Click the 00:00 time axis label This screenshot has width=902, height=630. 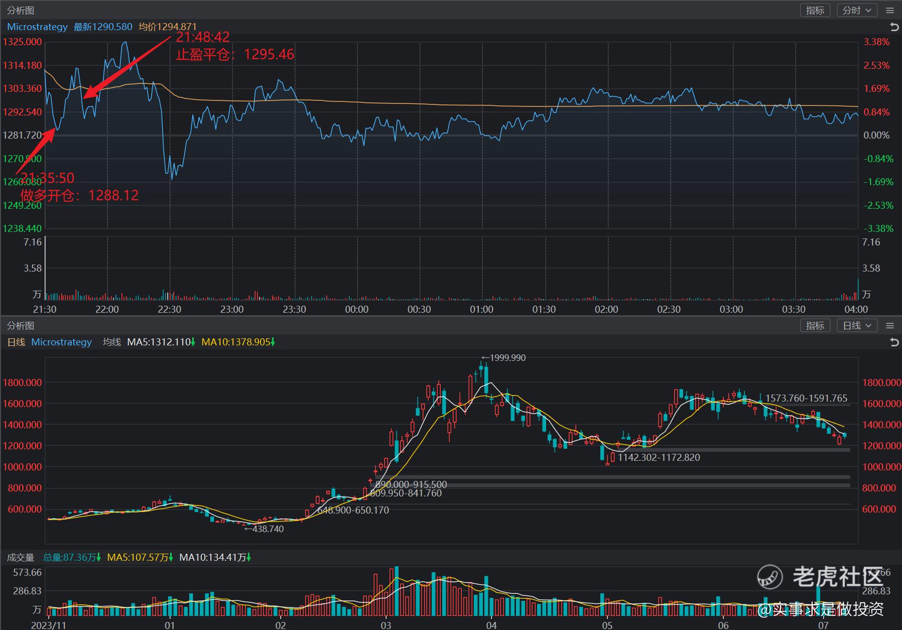[x=357, y=309]
